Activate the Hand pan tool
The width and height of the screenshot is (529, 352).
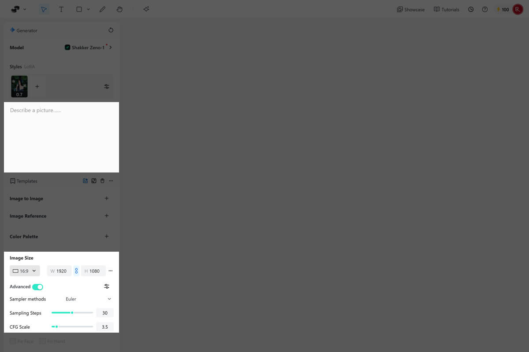point(119,9)
